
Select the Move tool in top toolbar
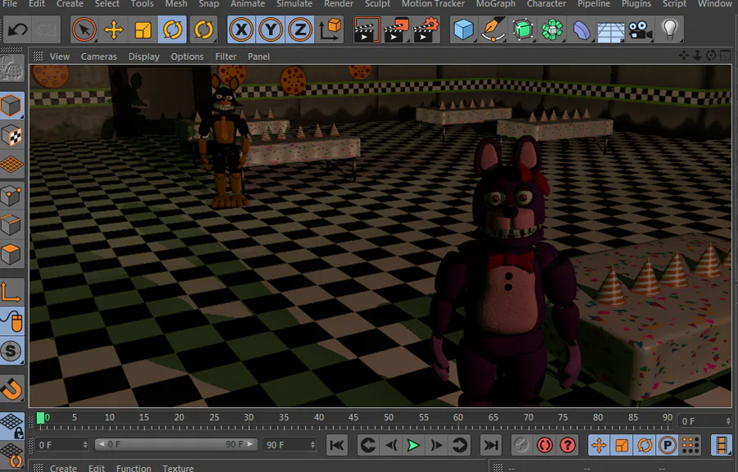click(113, 29)
